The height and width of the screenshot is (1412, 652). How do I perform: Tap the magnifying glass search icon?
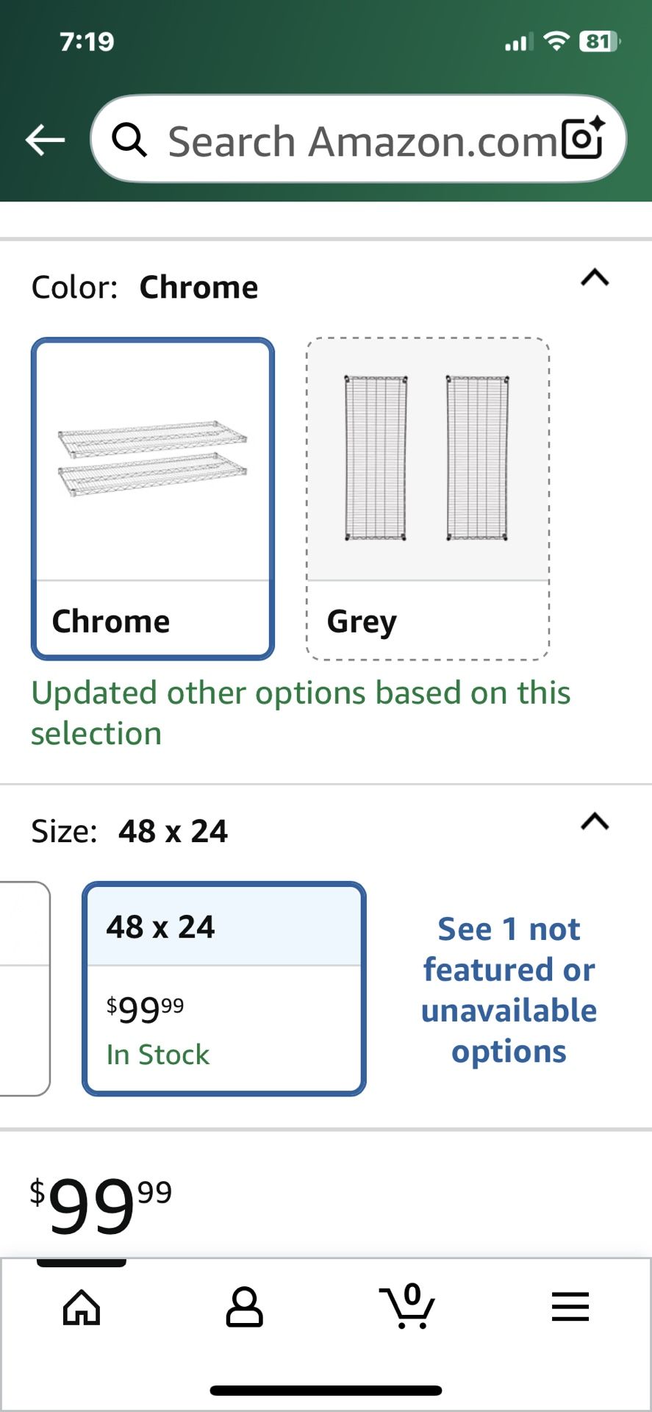click(x=129, y=140)
